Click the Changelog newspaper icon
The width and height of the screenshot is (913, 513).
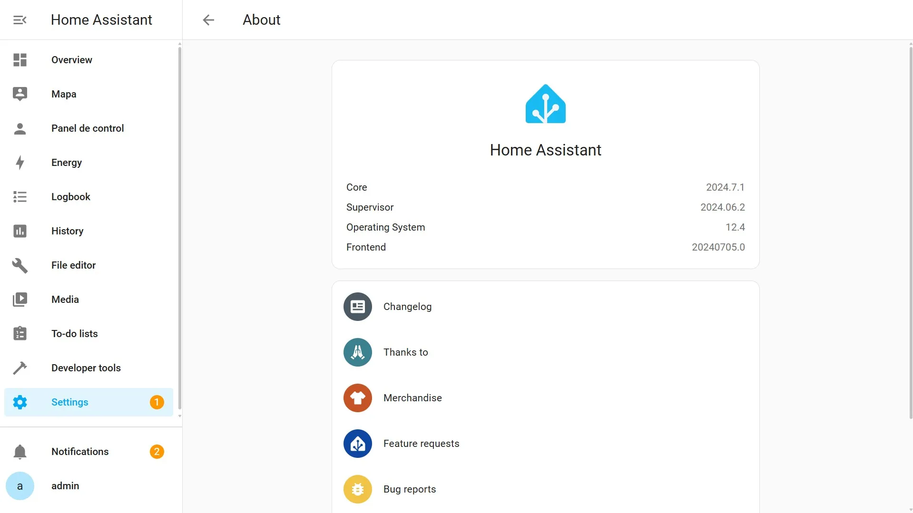tap(358, 307)
